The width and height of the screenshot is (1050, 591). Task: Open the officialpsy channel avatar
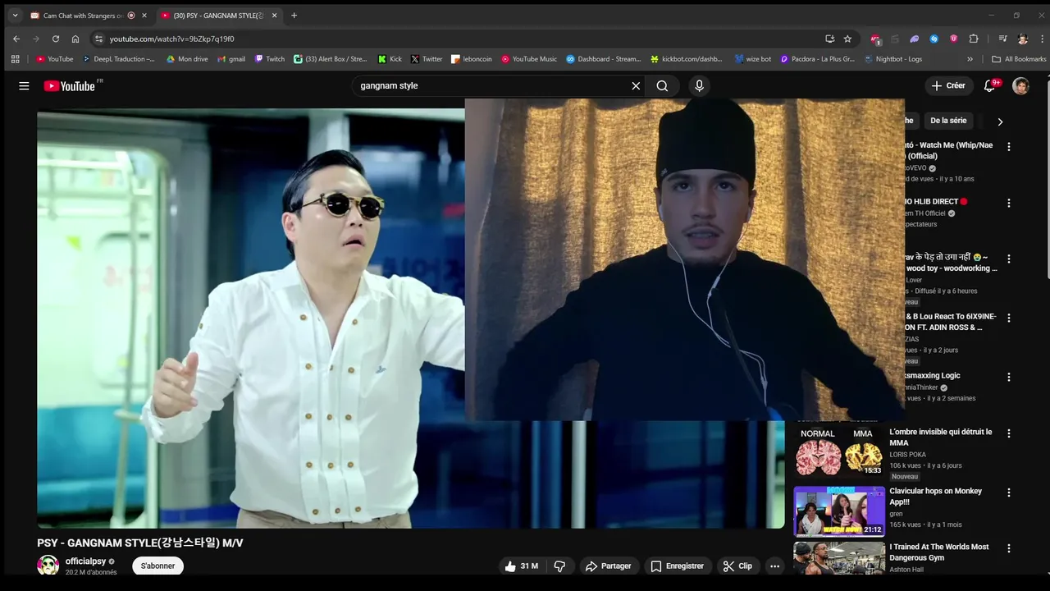[48, 566]
